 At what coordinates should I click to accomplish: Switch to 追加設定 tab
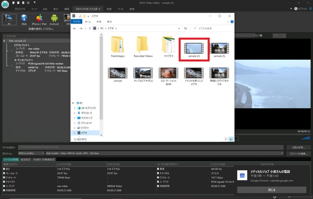click(26, 160)
